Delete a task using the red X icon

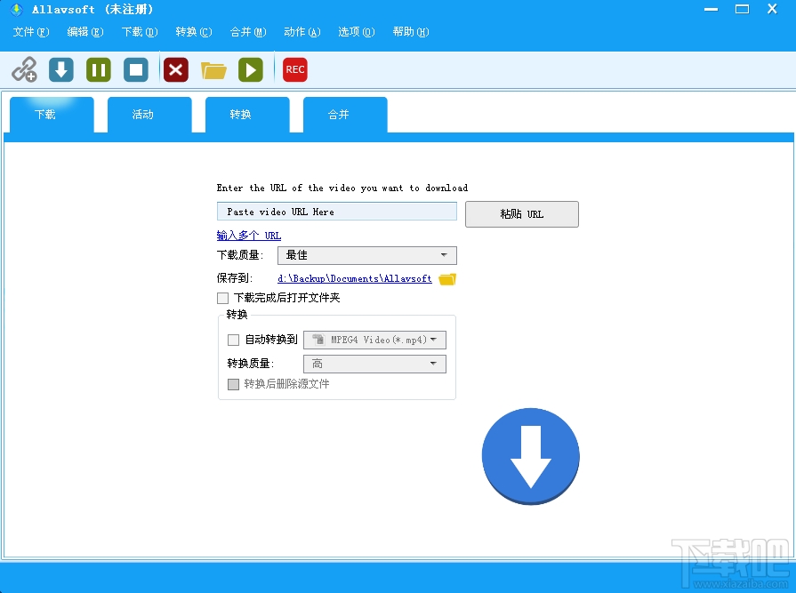pos(175,68)
